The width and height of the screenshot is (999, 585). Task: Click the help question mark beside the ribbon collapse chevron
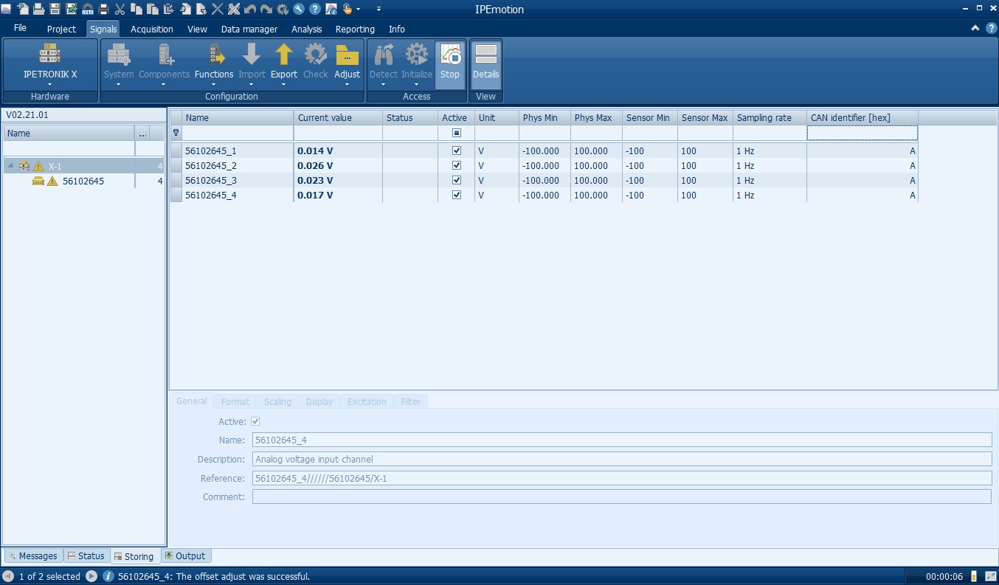[x=991, y=28]
